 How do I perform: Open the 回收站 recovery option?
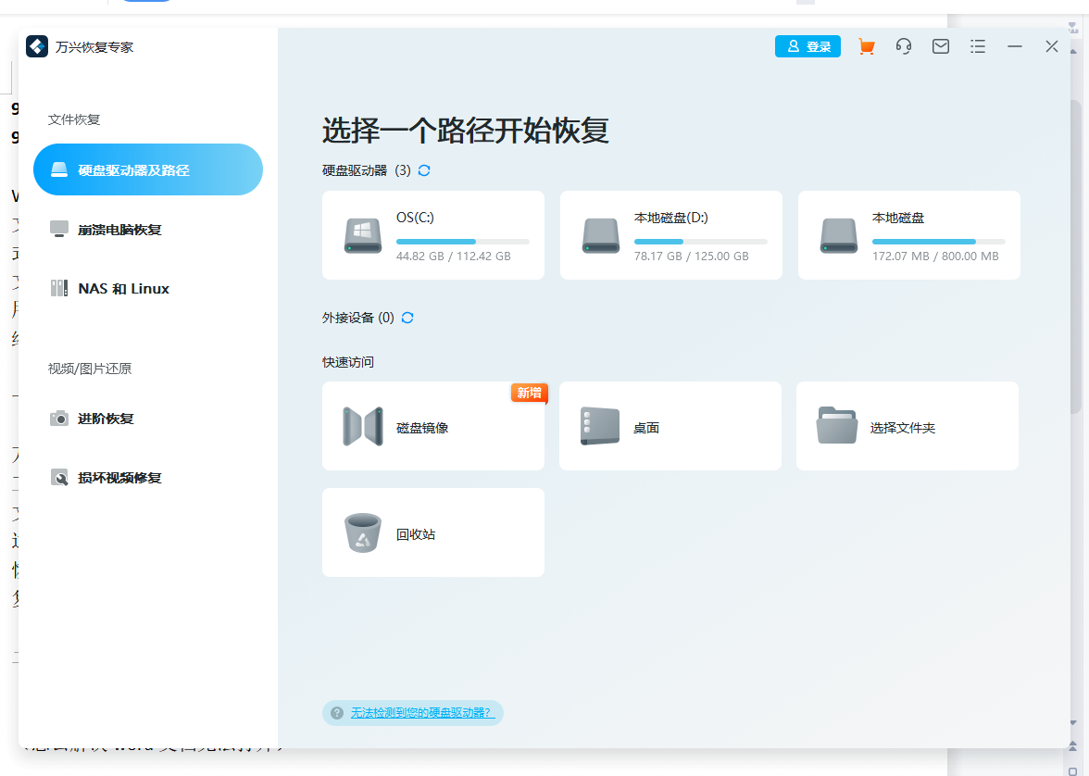432,532
